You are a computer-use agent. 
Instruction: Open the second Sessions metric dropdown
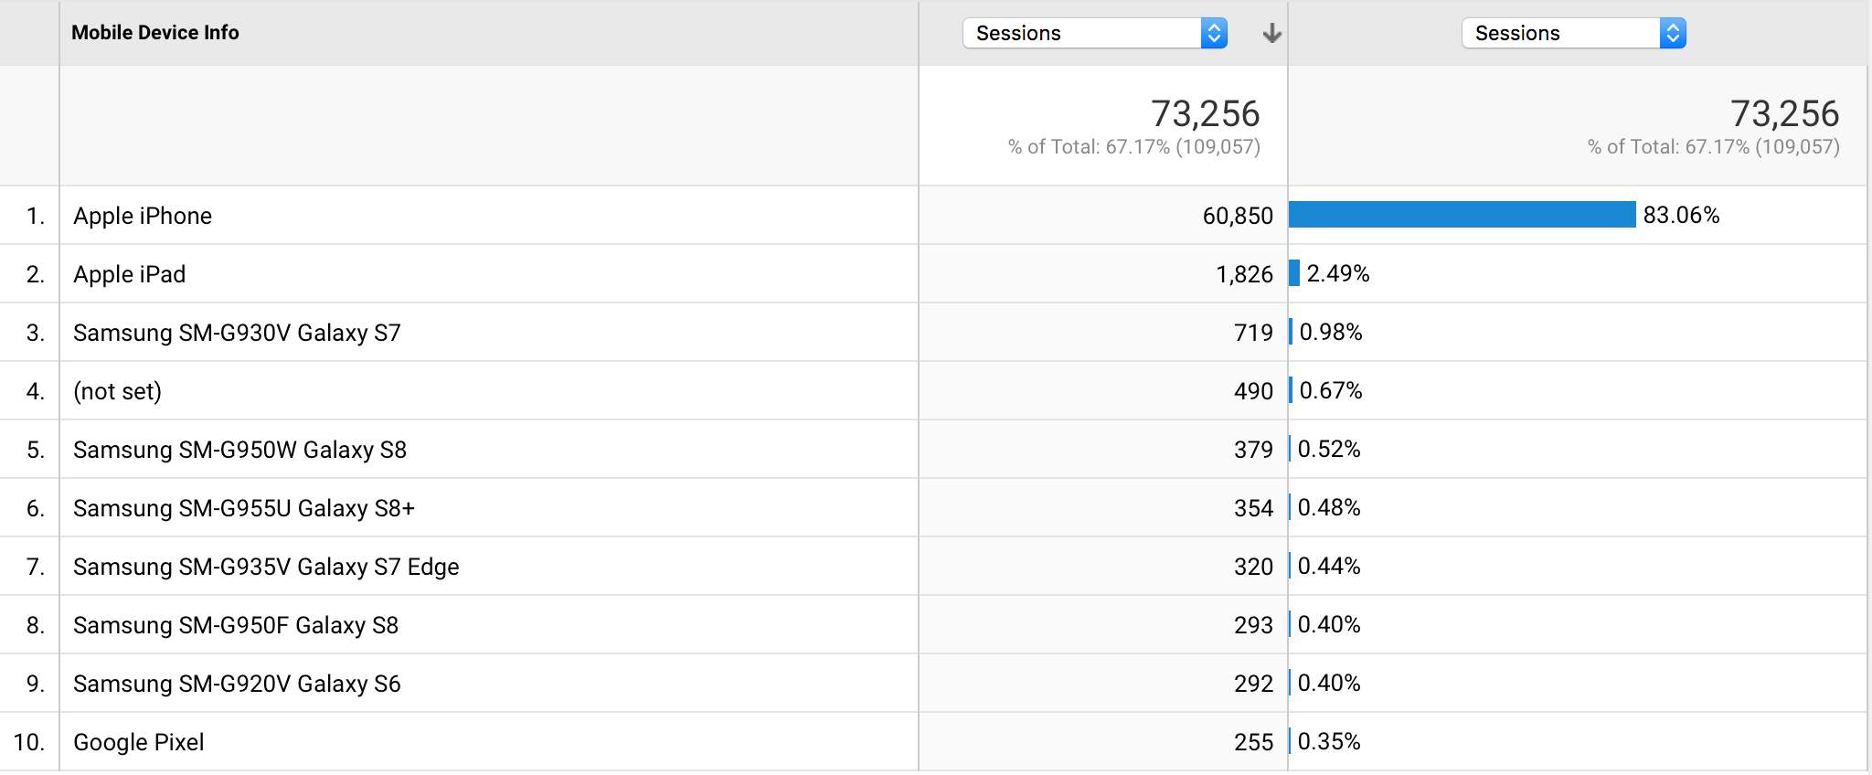[x=1573, y=33]
